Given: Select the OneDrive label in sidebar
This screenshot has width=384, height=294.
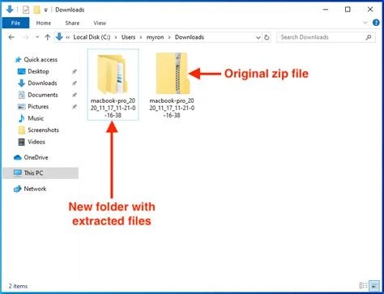Looking at the screenshot, I should 36,157.
